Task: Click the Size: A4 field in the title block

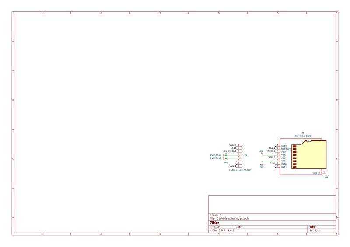Action: [x=215, y=227]
